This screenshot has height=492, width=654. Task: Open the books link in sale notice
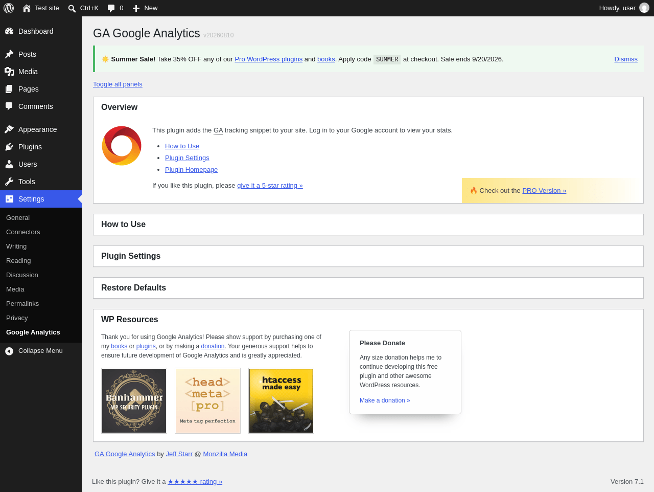[326, 59]
